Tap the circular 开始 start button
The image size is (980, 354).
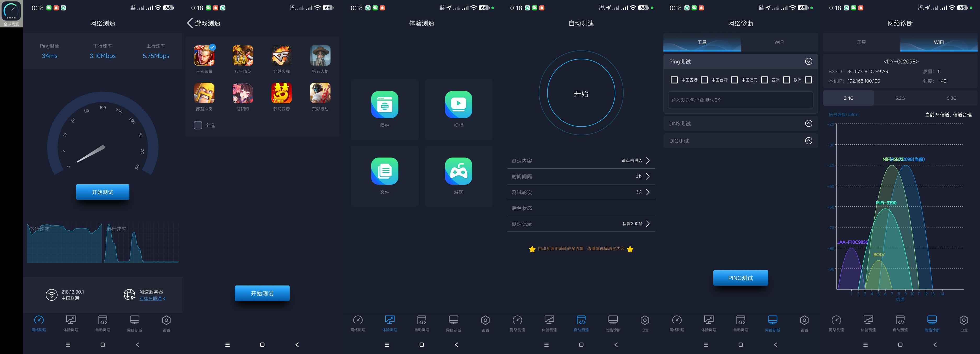click(x=581, y=93)
